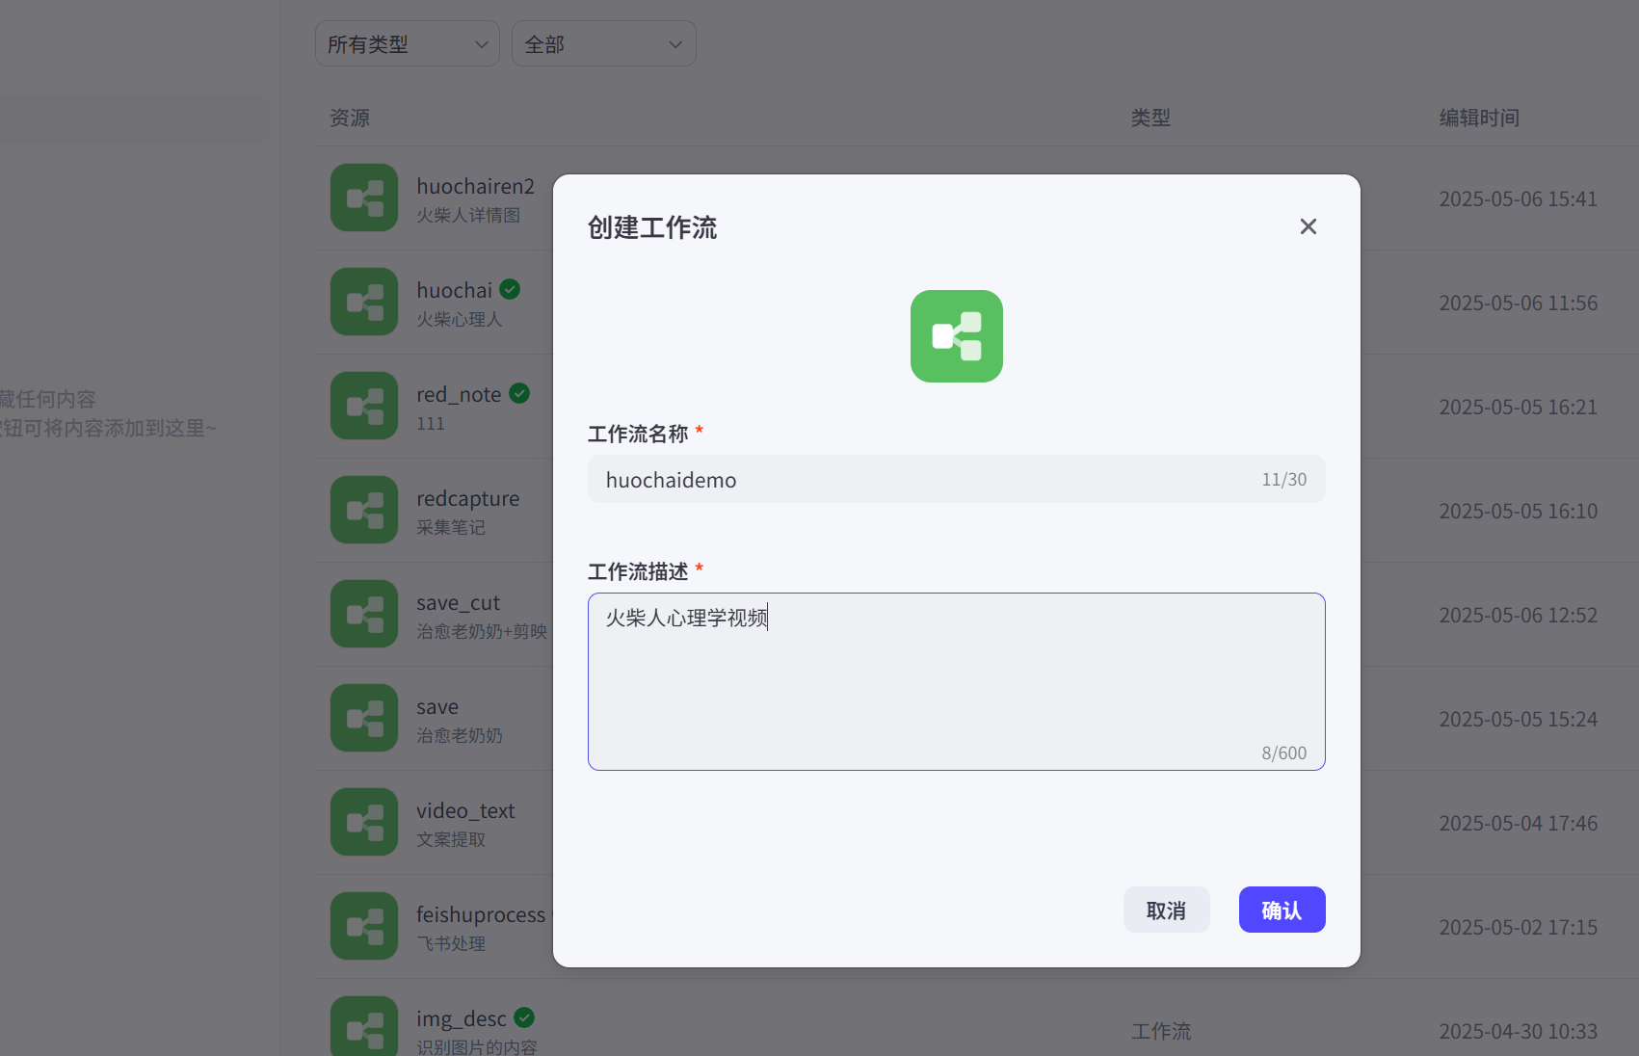Screen dimensions: 1639x1056
Task: Click the huochairen2 workflow icon
Action: pyautogui.click(x=364, y=198)
